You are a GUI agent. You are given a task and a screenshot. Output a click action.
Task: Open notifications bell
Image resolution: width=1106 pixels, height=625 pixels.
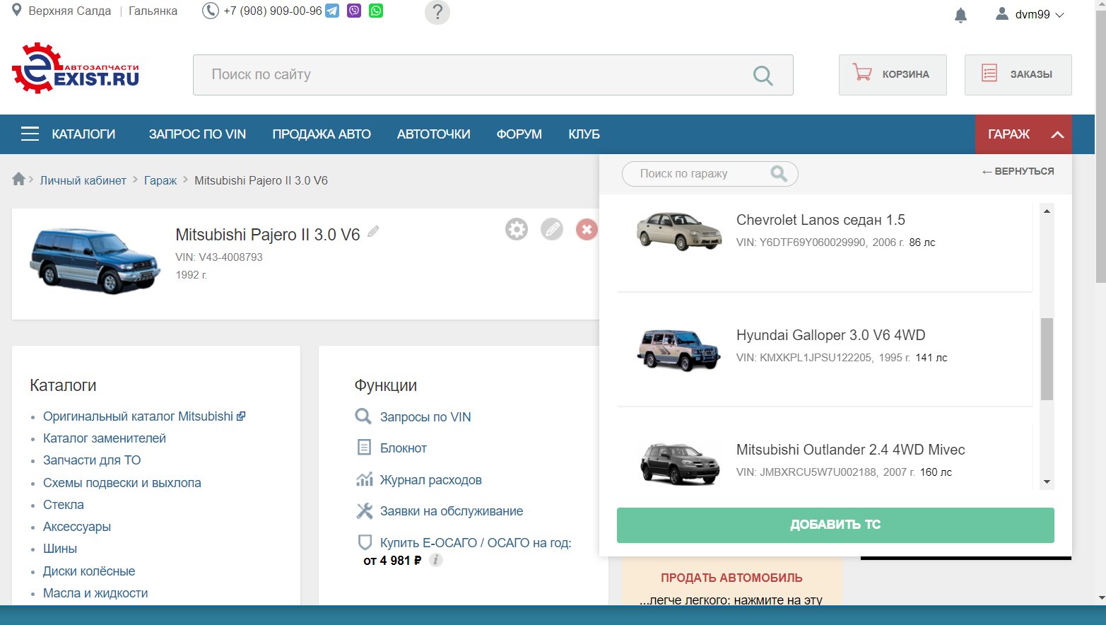(x=960, y=15)
